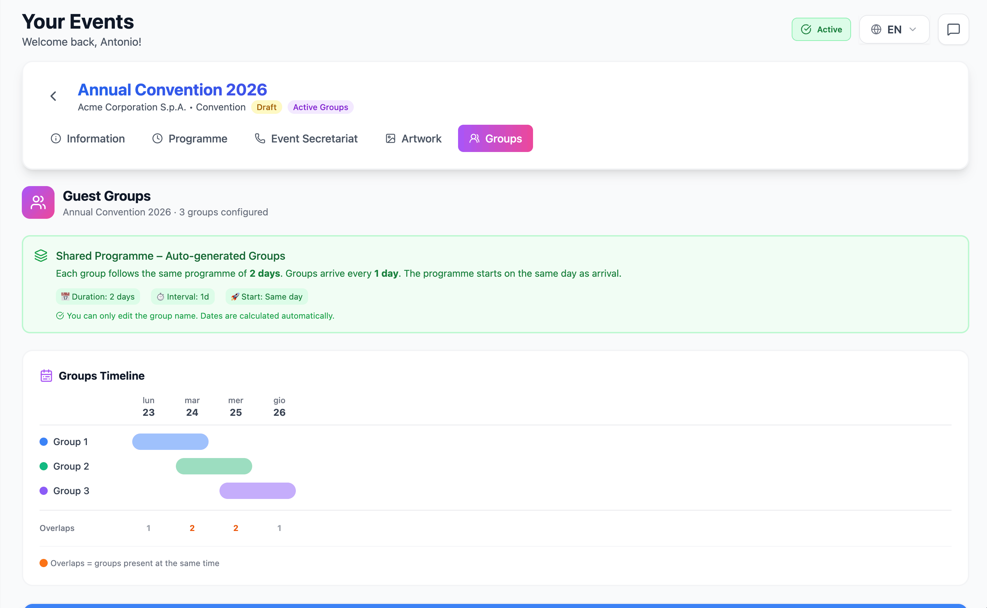This screenshot has width=987, height=608.
Task: Click the Group 2 green color dot
Action: pos(44,466)
